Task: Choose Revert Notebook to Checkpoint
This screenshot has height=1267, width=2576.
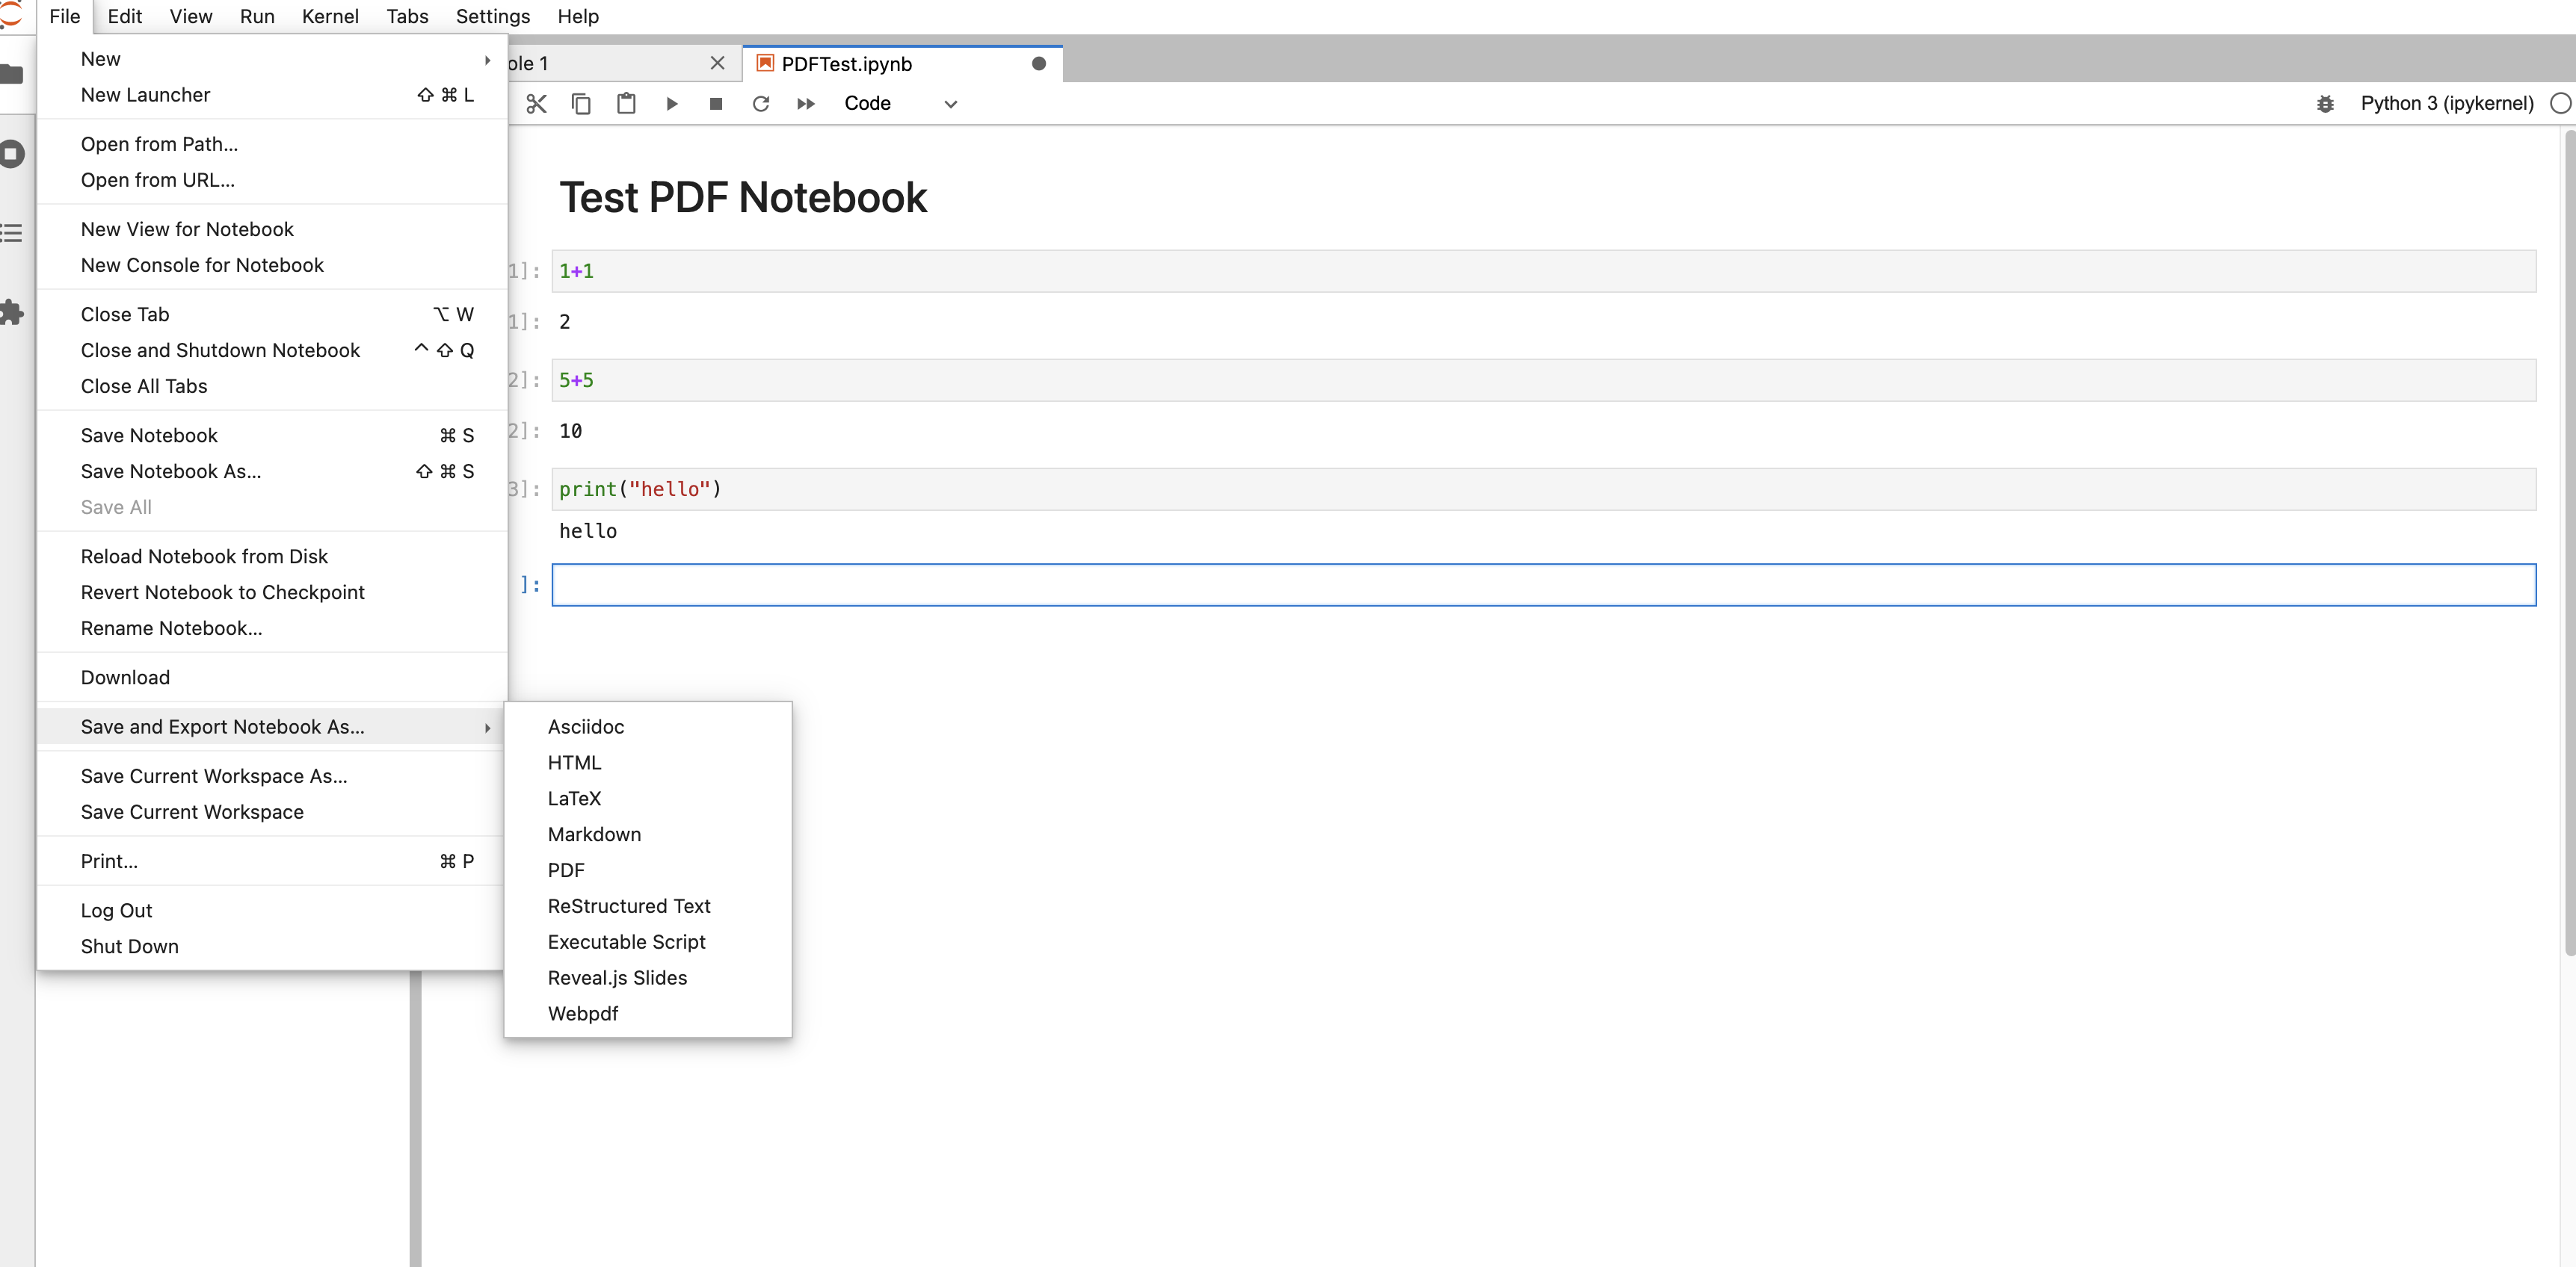Action: [272, 592]
